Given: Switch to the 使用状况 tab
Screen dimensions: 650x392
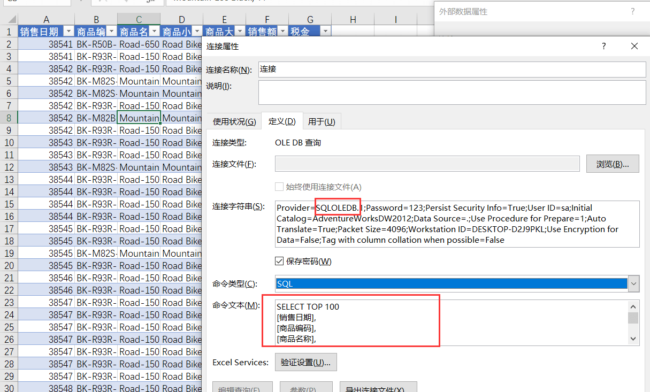Looking at the screenshot, I should click(234, 121).
